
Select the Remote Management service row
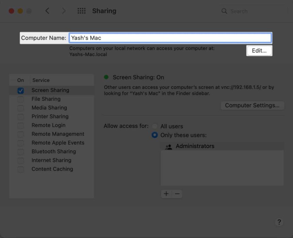click(58, 134)
